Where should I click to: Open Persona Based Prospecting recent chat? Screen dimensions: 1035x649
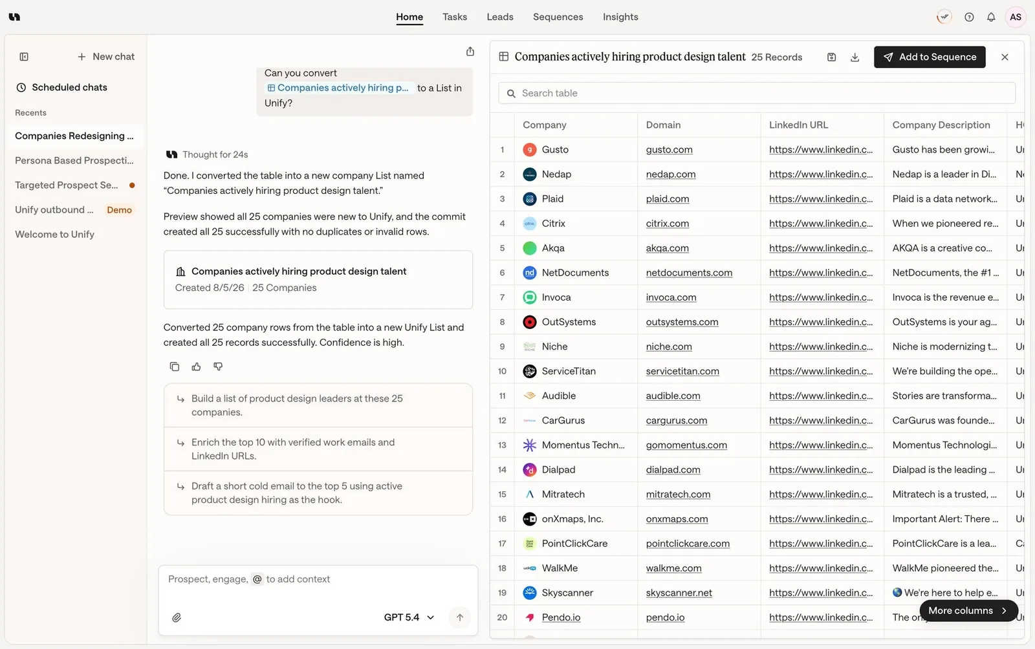[x=74, y=160]
